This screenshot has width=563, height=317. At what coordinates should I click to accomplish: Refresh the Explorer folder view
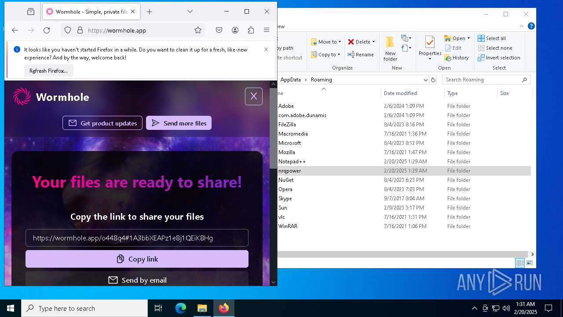tap(433, 80)
